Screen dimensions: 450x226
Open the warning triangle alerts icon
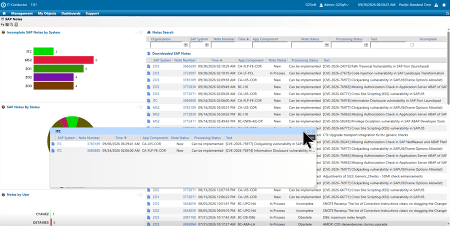point(436,5)
